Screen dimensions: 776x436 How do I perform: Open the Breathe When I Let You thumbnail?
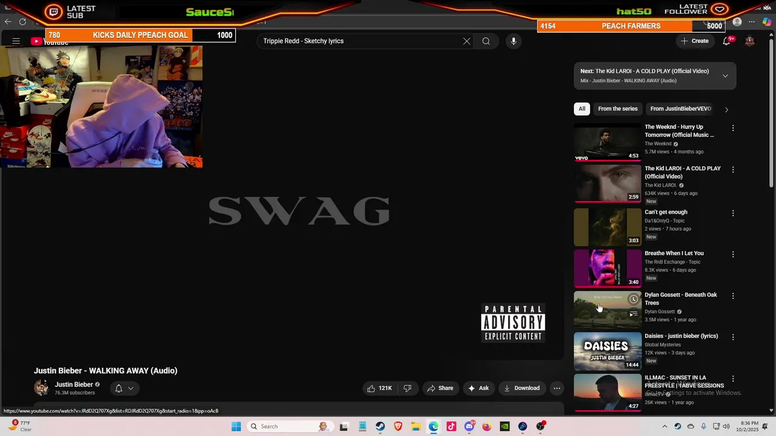pos(607,268)
